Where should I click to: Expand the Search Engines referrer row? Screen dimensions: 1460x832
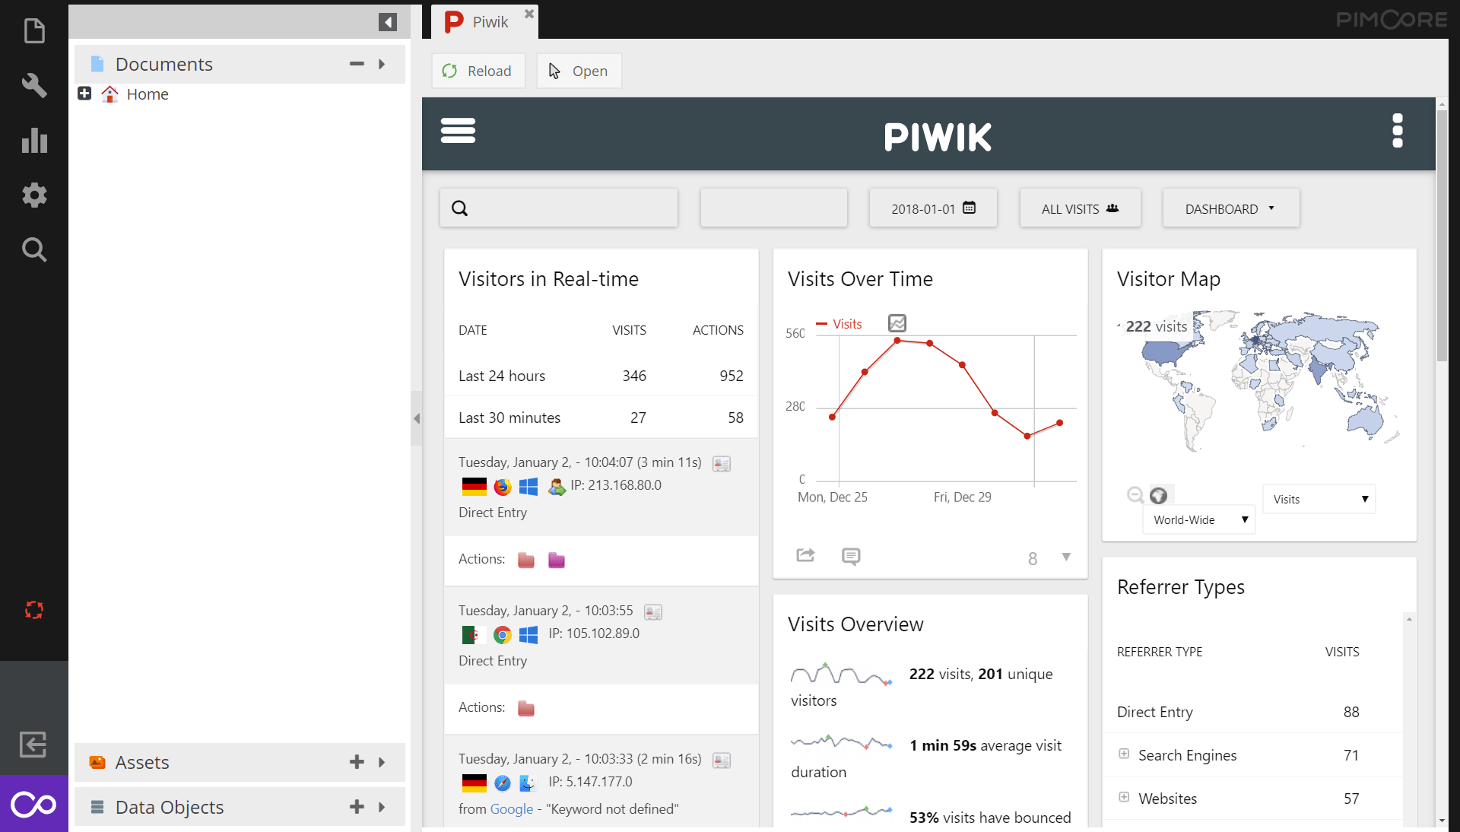coord(1124,754)
